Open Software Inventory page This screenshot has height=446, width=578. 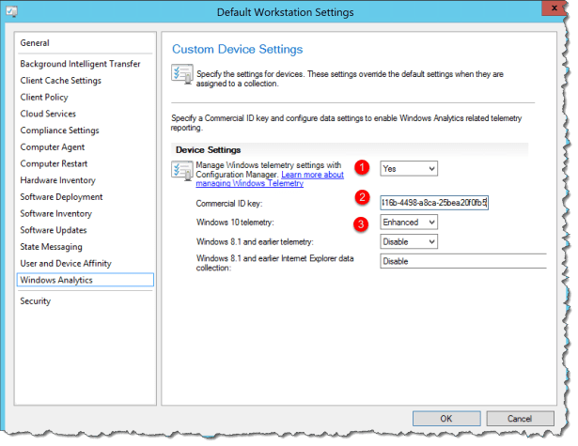coord(56,213)
